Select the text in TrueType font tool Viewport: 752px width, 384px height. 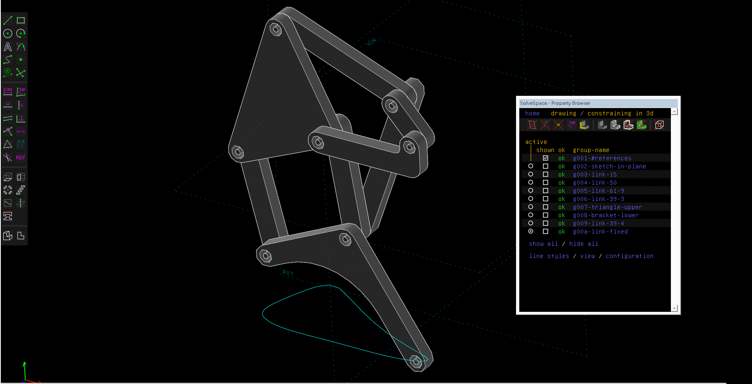(x=8, y=46)
